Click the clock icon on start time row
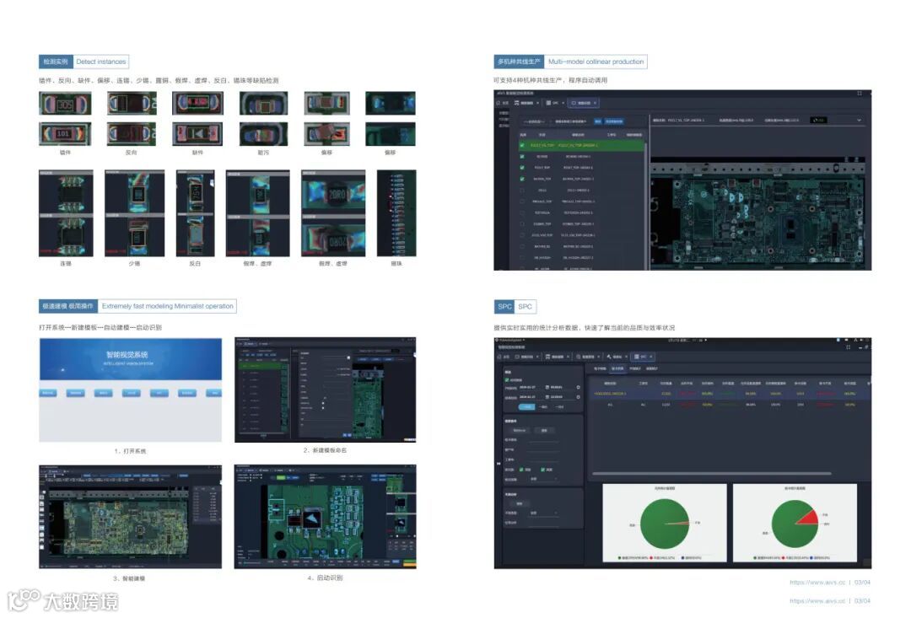 pyautogui.click(x=578, y=388)
